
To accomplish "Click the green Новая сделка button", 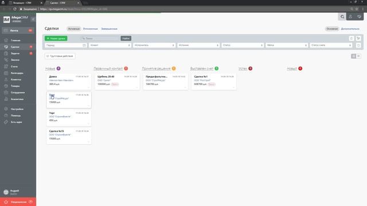I will click(56, 38).
